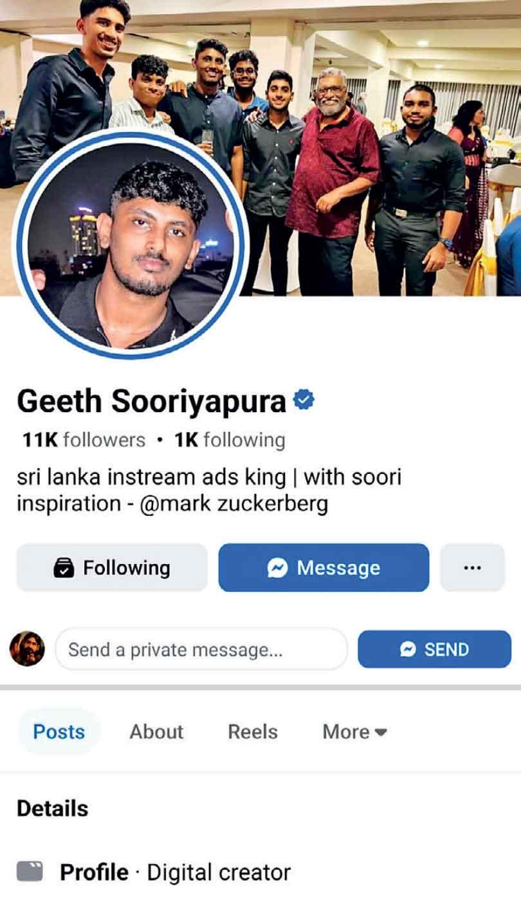Toggle the Following button
The height and width of the screenshot is (906, 521).
(112, 567)
